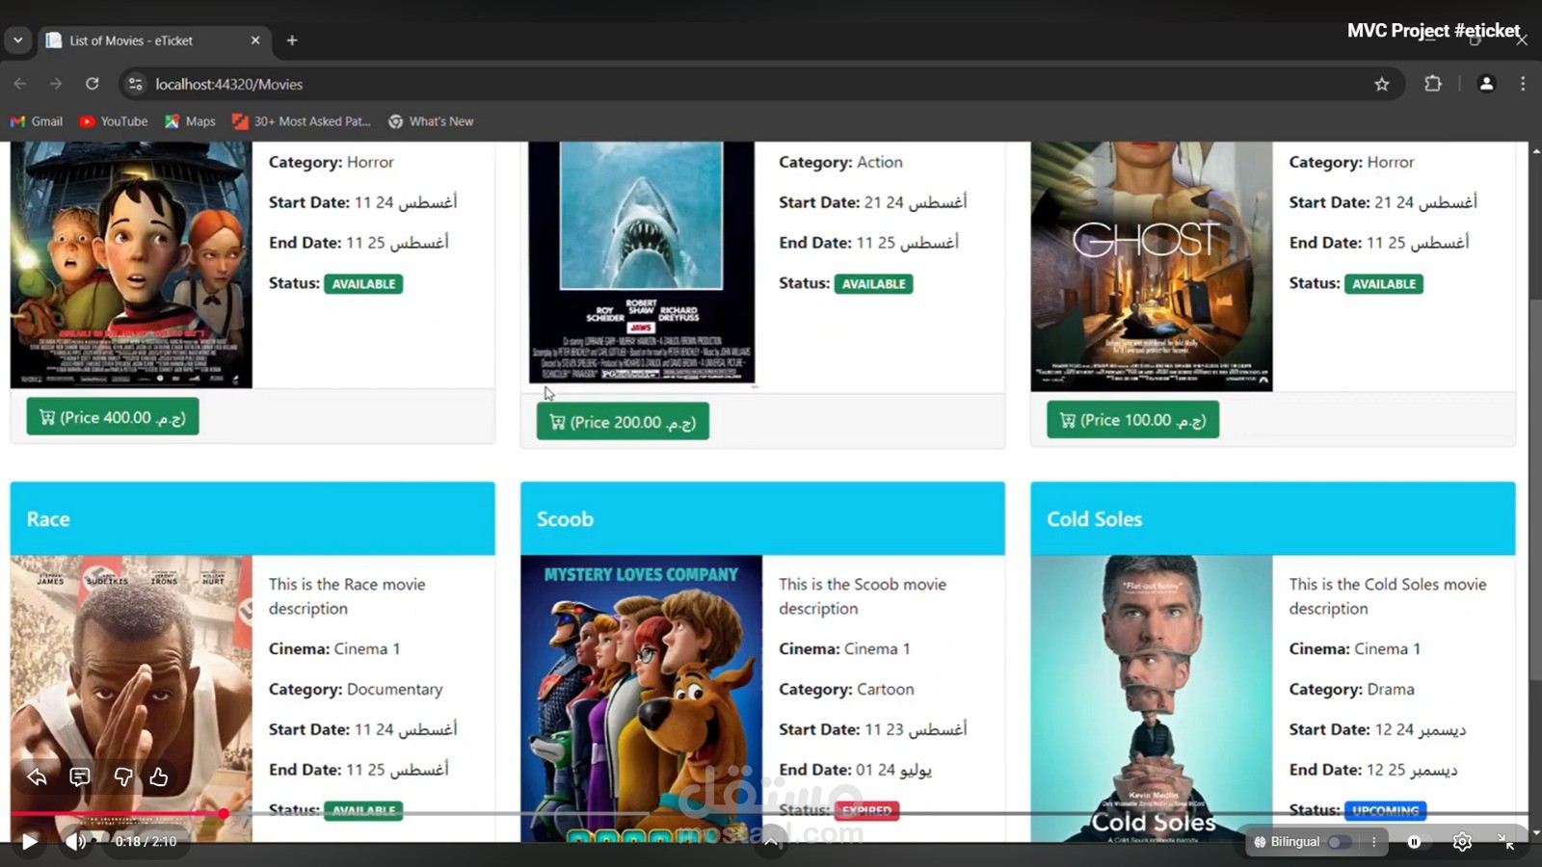Click the thumbs-up like icon
Image resolution: width=1542 pixels, height=867 pixels.
[159, 776]
